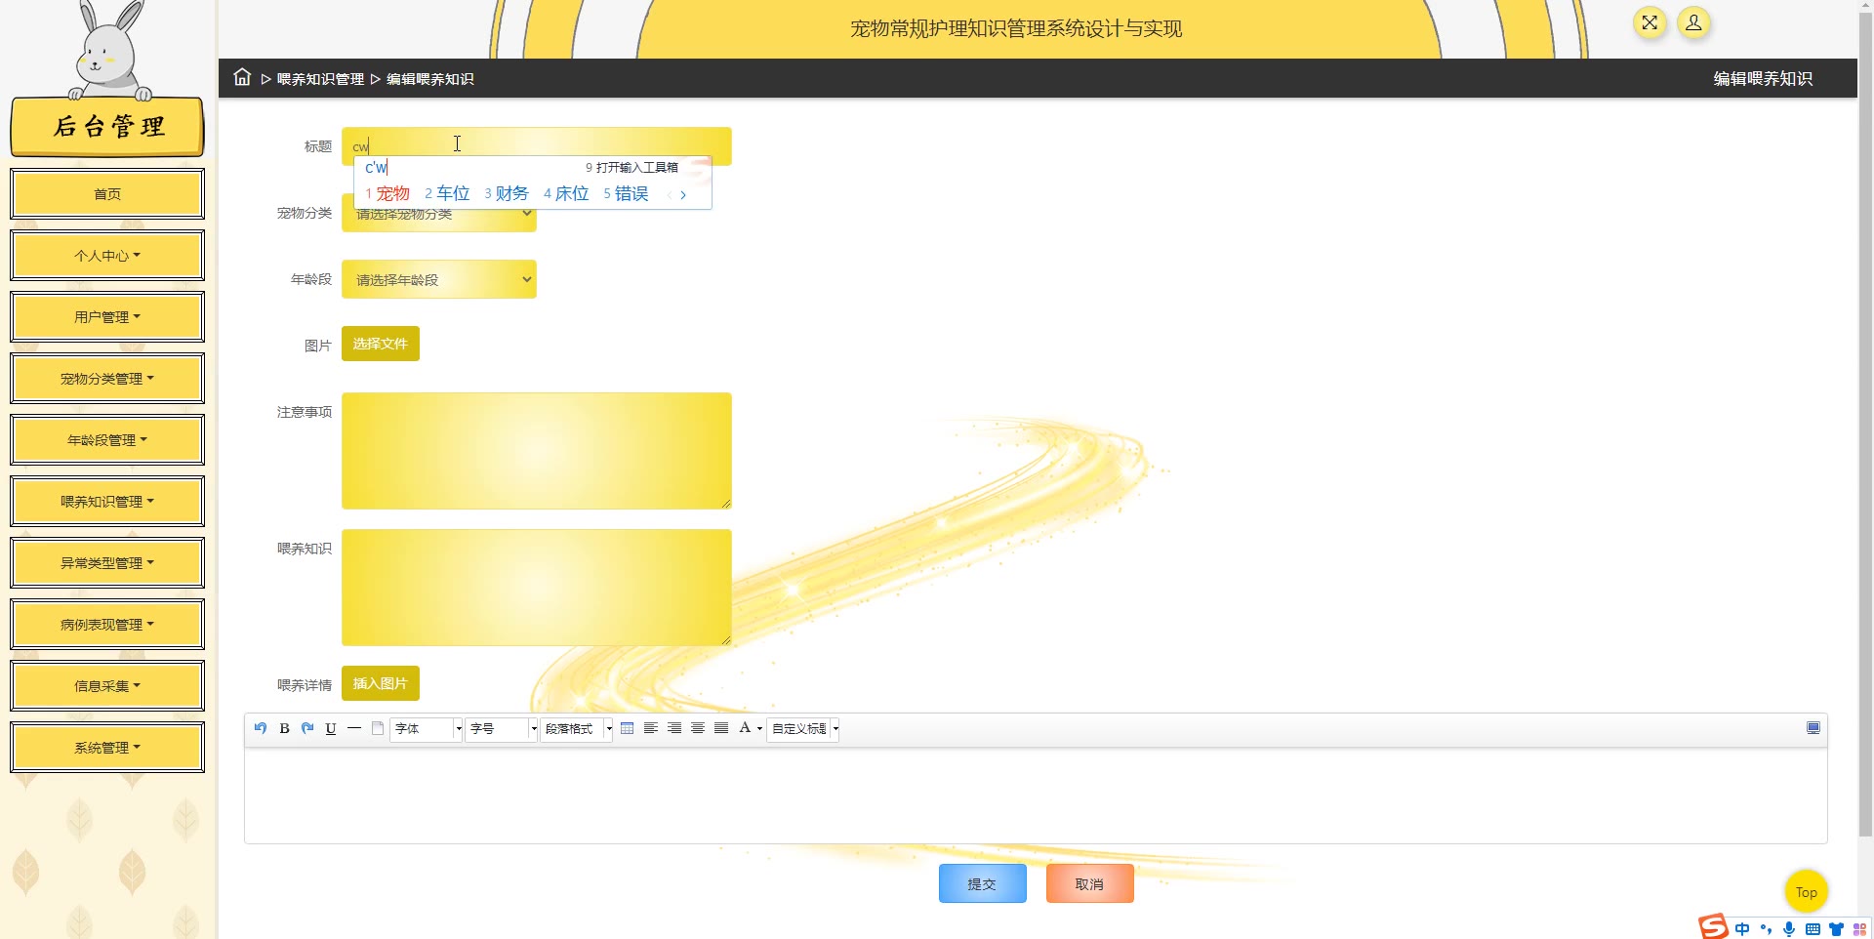1874x939 pixels.
Task: Click the blank page icon in the editor toolbar
Action: 378,728
